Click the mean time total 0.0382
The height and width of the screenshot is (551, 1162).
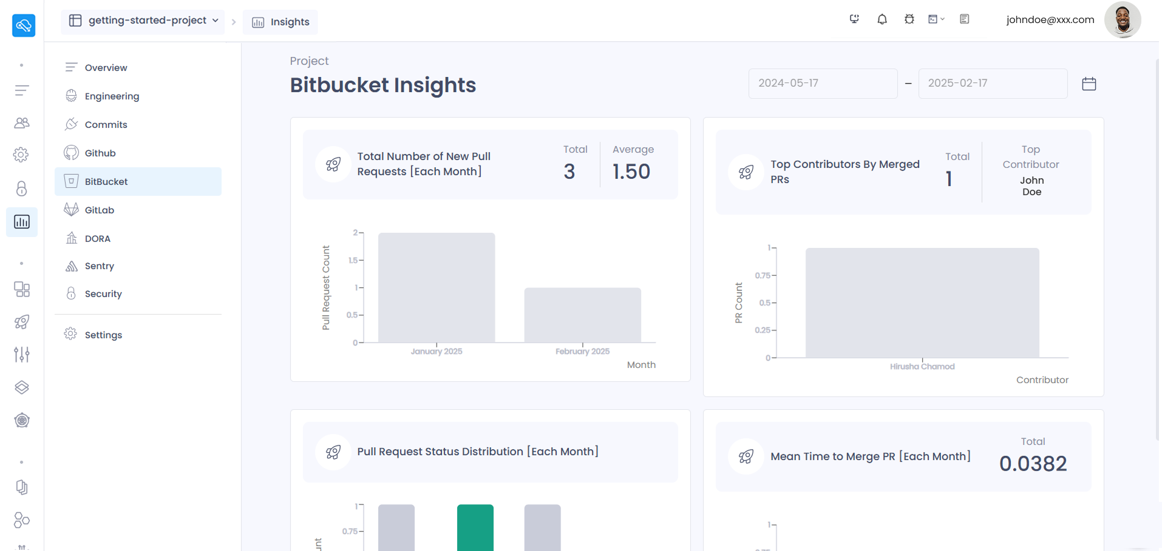click(x=1033, y=464)
